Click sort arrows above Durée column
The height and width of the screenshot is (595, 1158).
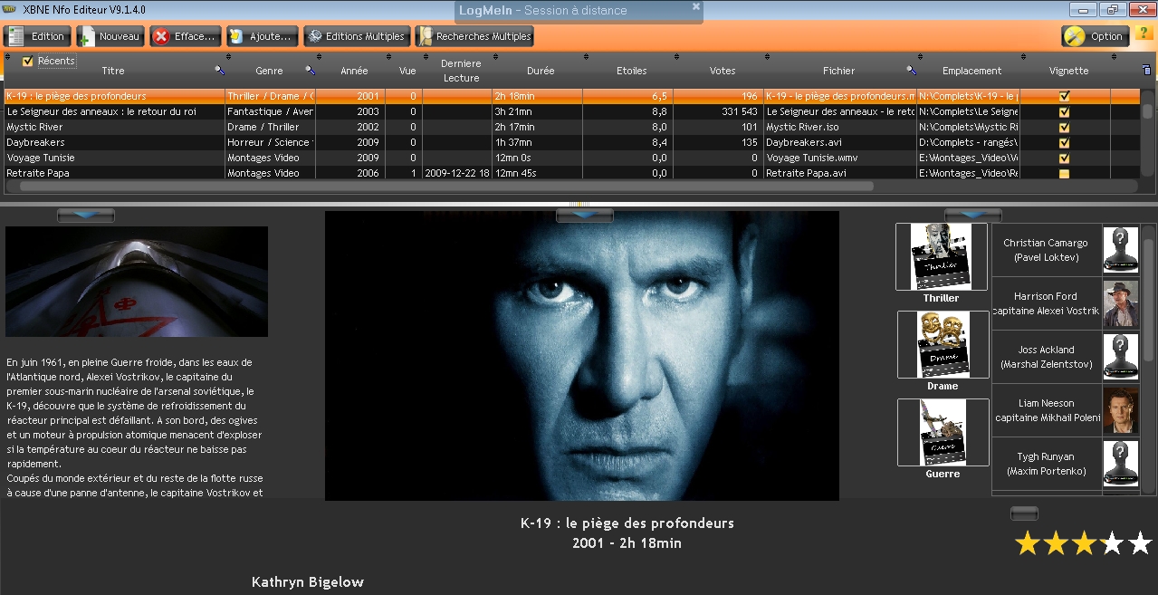tap(494, 56)
